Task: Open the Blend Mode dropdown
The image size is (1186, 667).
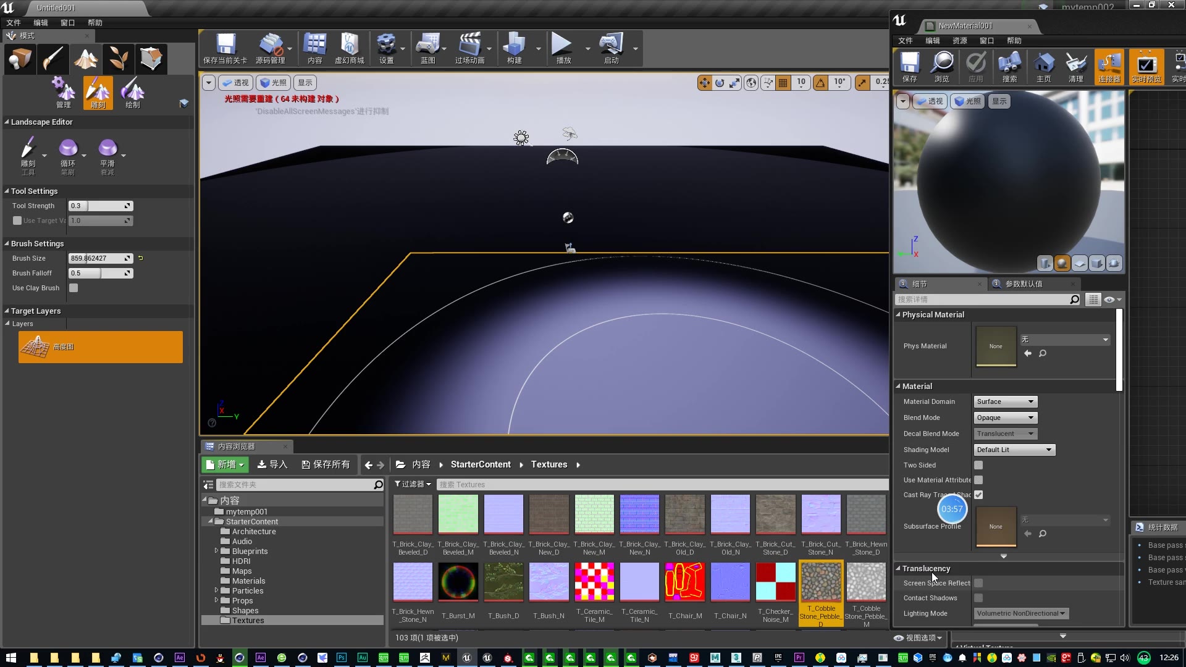Action: click(1004, 417)
